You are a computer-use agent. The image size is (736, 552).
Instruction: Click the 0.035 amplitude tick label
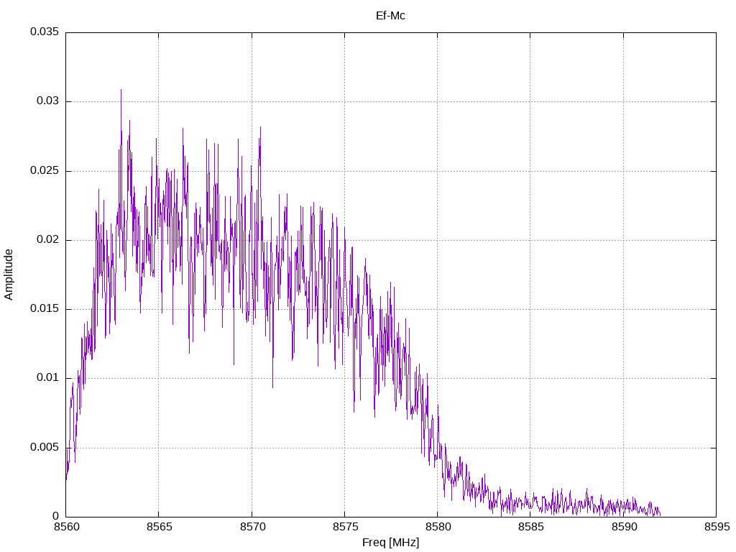click(44, 32)
